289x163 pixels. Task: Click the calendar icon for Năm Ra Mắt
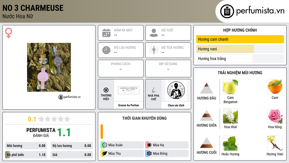pos(106,33)
